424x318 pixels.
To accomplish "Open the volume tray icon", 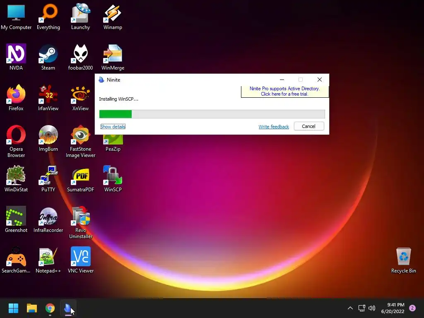I will [x=372, y=308].
